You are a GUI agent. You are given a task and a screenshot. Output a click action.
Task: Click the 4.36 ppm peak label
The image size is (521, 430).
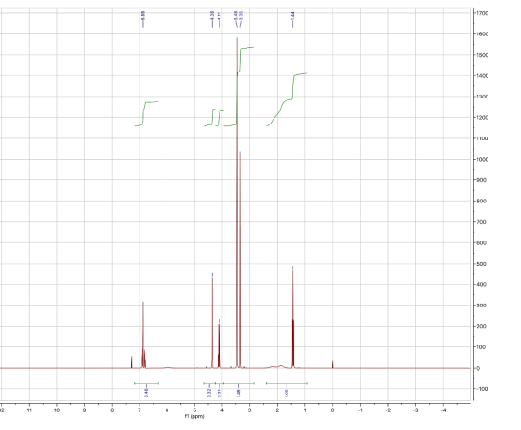click(x=212, y=15)
